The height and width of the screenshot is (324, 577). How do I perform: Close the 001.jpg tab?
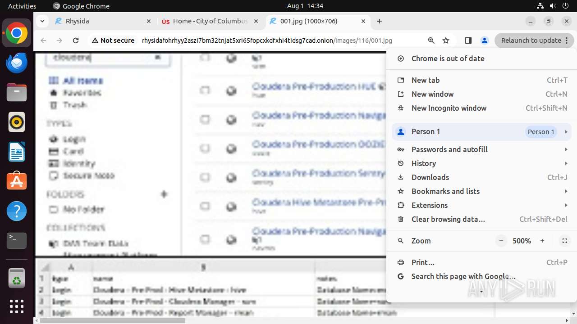pos(363,21)
